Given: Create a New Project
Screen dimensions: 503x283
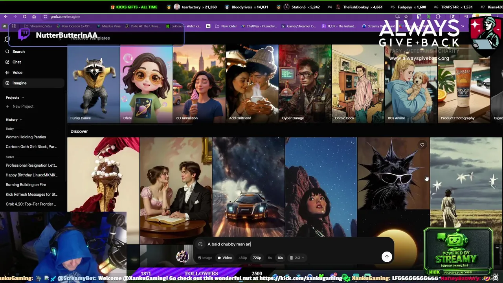Looking at the screenshot, I should pyautogui.click(x=20, y=107).
